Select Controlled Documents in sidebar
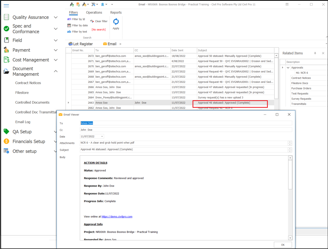The width and height of the screenshot is (328, 249). 32,102
